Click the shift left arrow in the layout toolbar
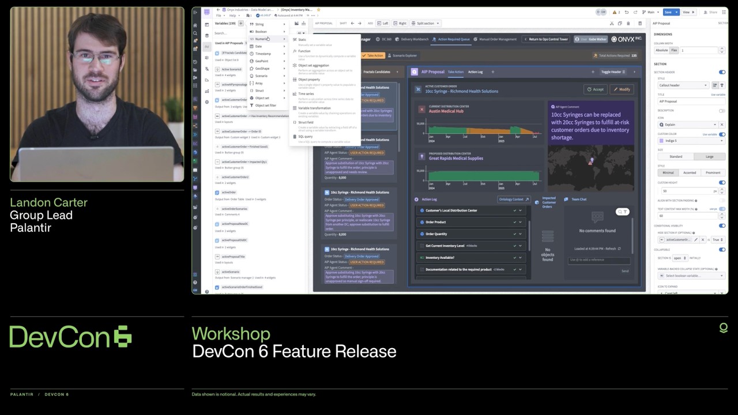The height and width of the screenshot is (415, 738). point(353,23)
